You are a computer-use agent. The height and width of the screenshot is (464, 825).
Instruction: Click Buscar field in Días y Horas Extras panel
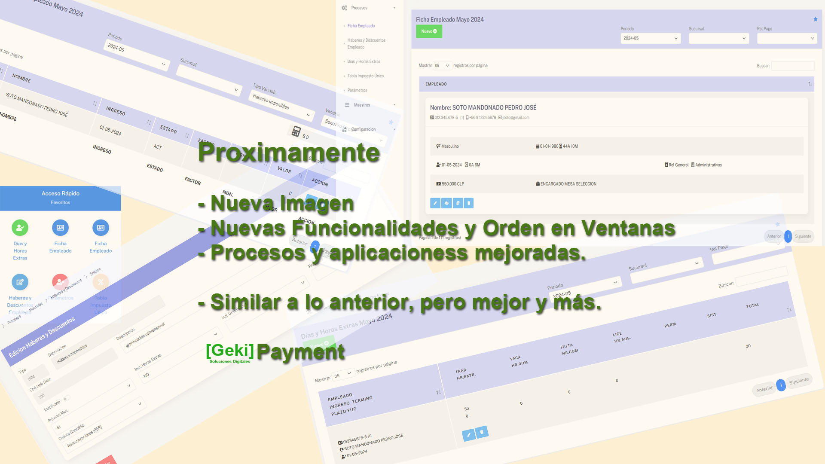[x=761, y=276]
